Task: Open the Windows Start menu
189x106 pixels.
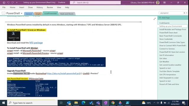Action: point(4,103)
